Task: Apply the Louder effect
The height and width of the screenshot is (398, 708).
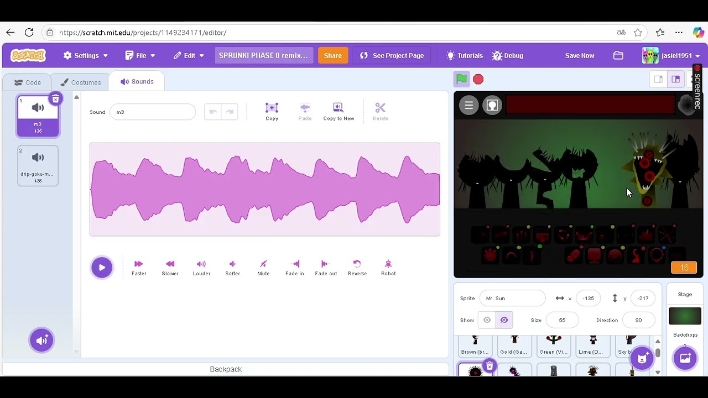Action: point(201,268)
